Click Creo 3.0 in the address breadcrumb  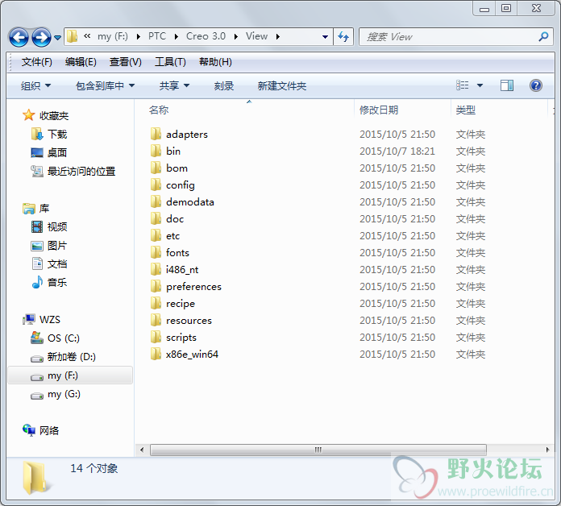pos(206,36)
